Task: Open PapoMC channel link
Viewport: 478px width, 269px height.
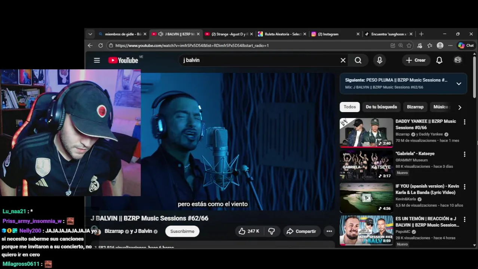Action: click(x=403, y=232)
